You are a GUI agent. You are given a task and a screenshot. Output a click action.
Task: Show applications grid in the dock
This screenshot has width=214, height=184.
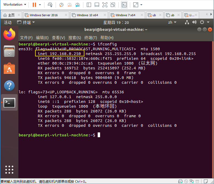coord(9,169)
